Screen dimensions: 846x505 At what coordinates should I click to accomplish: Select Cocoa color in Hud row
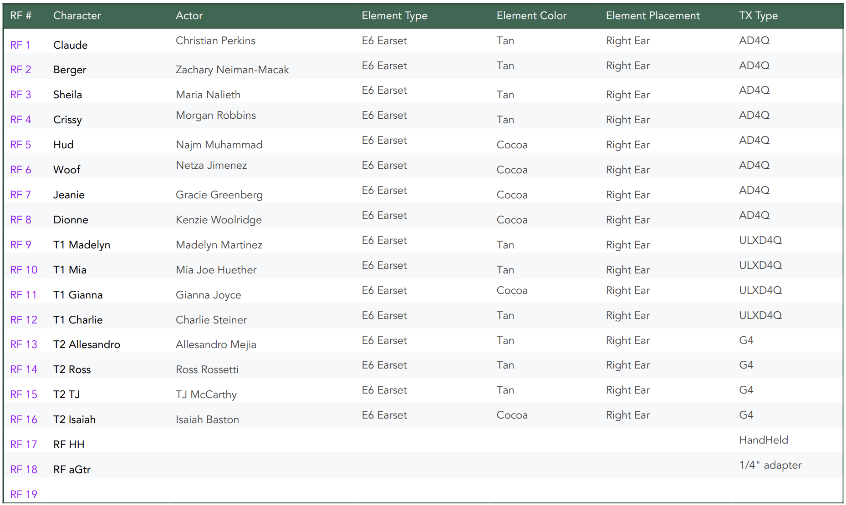coord(512,145)
